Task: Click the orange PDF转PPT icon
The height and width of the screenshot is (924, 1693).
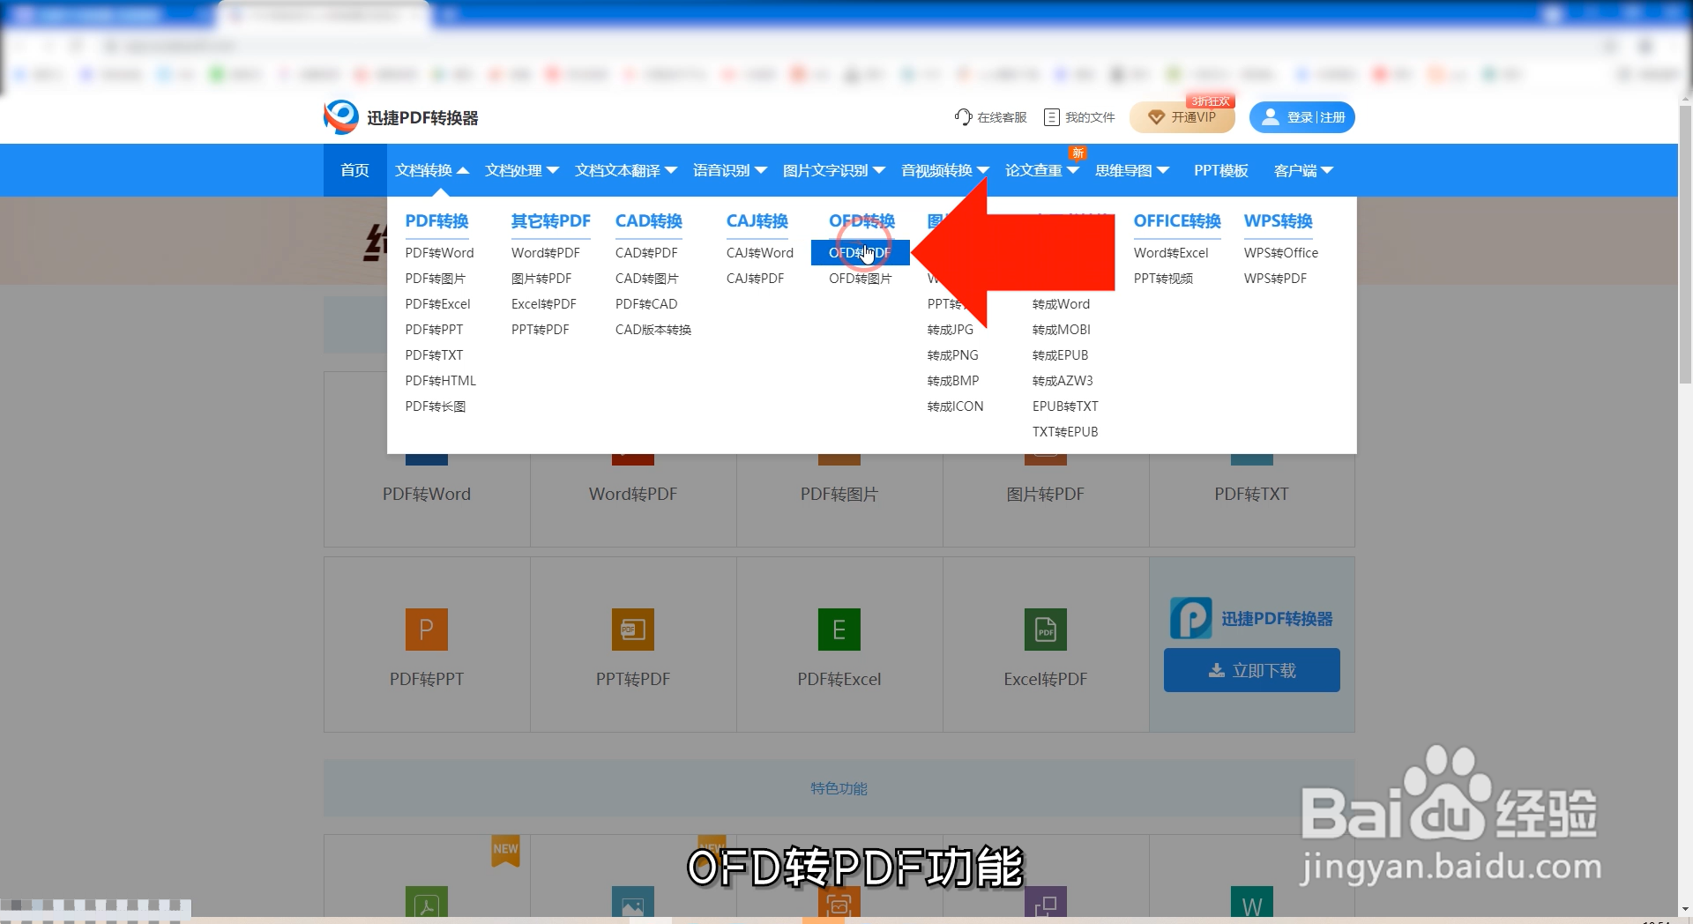Action: point(426,629)
